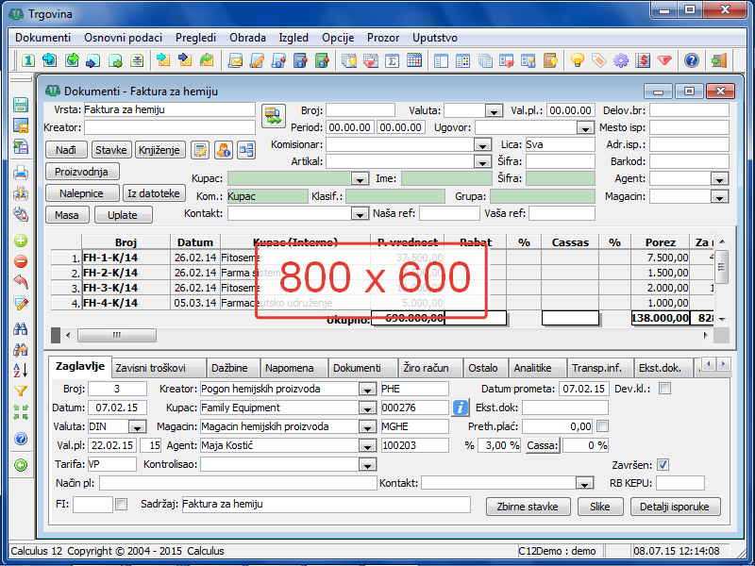
Task: Click the Knjiženje button
Action: (161, 150)
